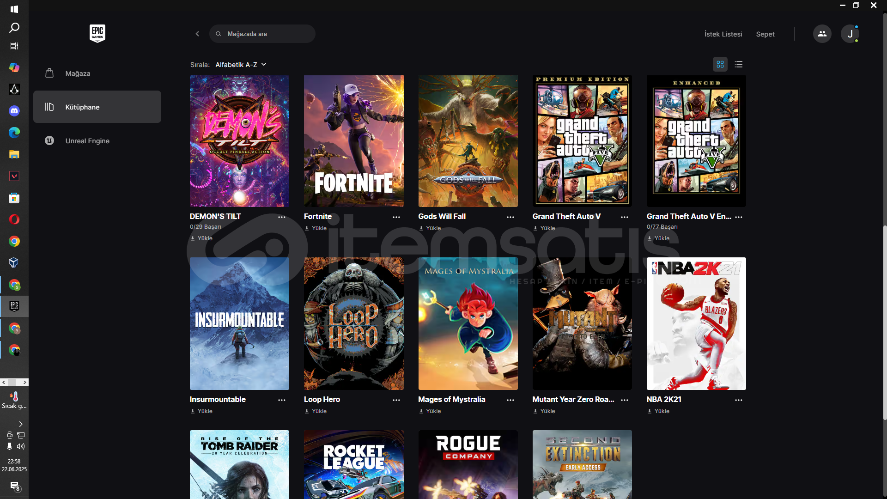This screenshot has width=887, height=499.
Task: Open DEMON'S TILT options menu
Action: 282,217
